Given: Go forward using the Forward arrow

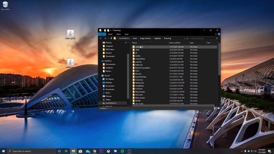Looking at the screenshot, I should (x=105, y=38).
